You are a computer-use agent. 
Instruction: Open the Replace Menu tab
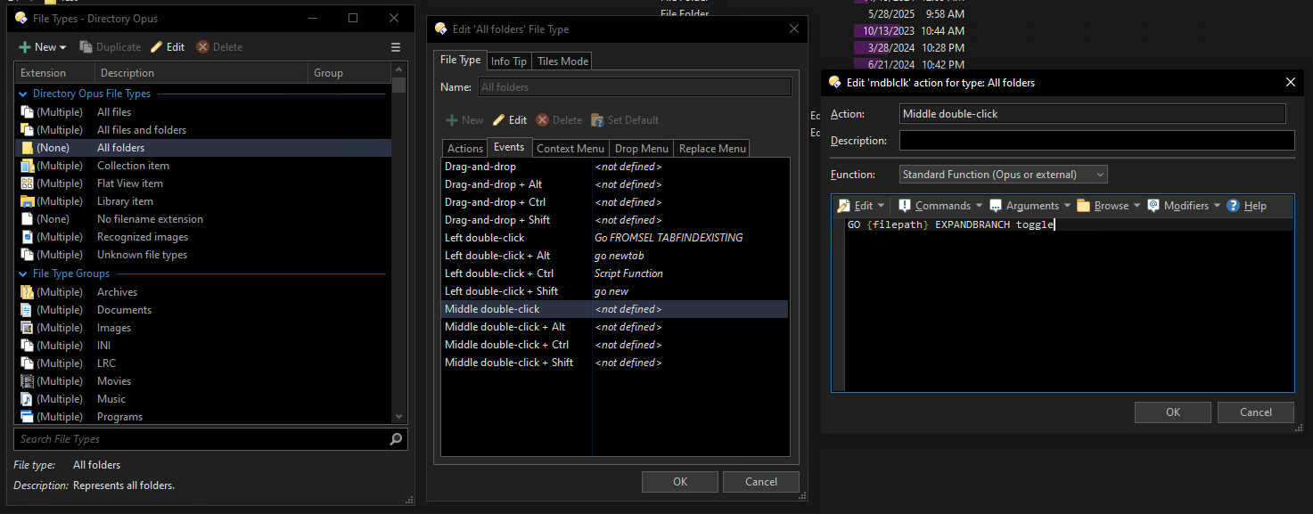pyautogui.click(x=711, y=149)
